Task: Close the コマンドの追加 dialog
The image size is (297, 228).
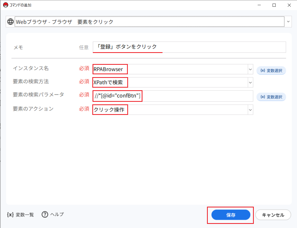Action: coord(289,5)
